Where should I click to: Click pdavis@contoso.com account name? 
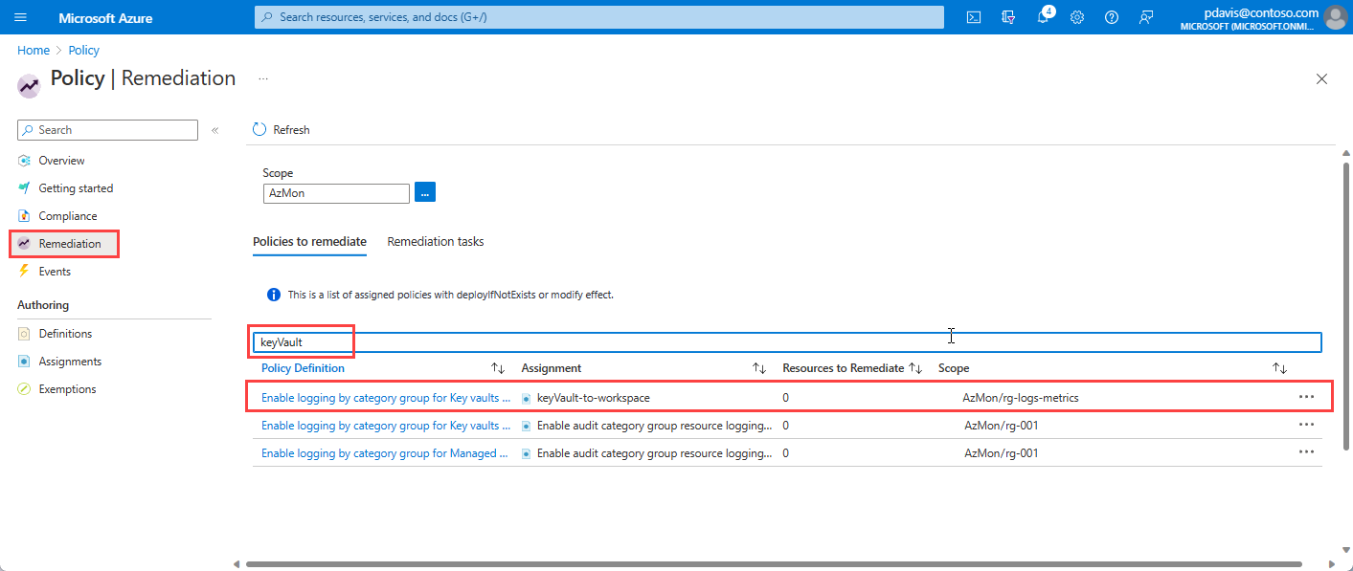[x=1261, y=12]
